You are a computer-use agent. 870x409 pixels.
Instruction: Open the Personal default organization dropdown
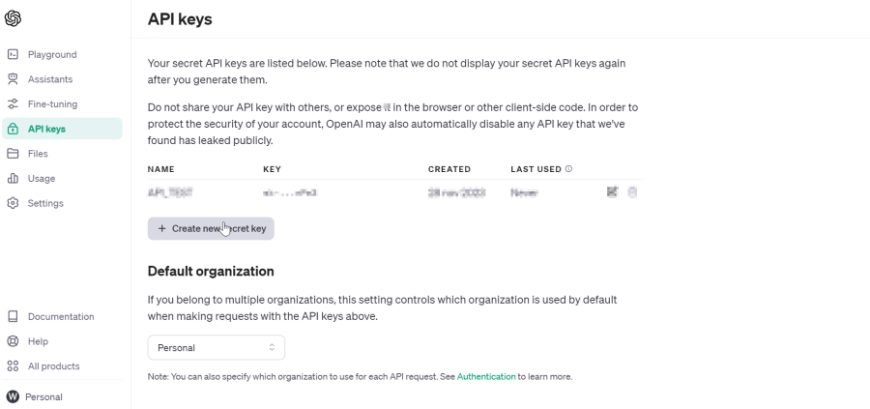(217, 347)
